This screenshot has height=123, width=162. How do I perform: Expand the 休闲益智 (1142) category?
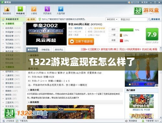(x=13, y=32)
